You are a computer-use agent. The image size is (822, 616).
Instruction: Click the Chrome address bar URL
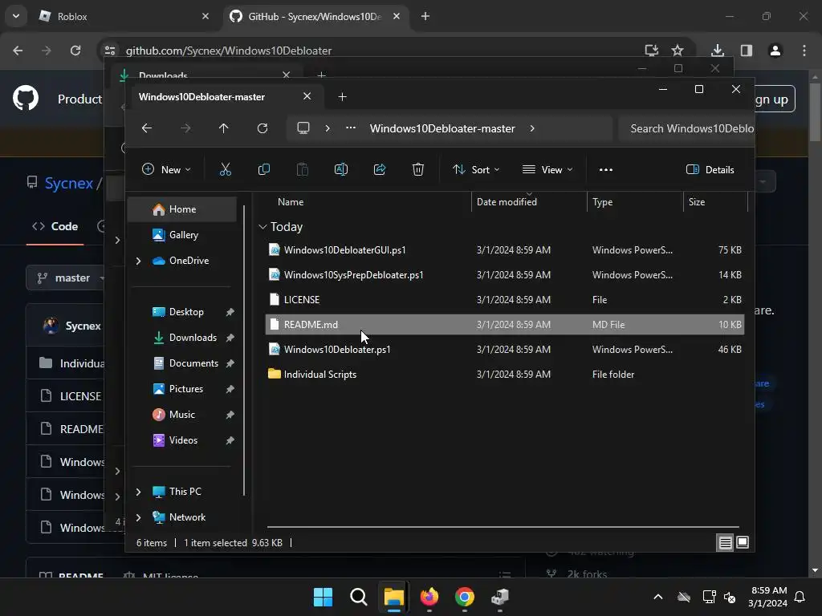[229, 51]
